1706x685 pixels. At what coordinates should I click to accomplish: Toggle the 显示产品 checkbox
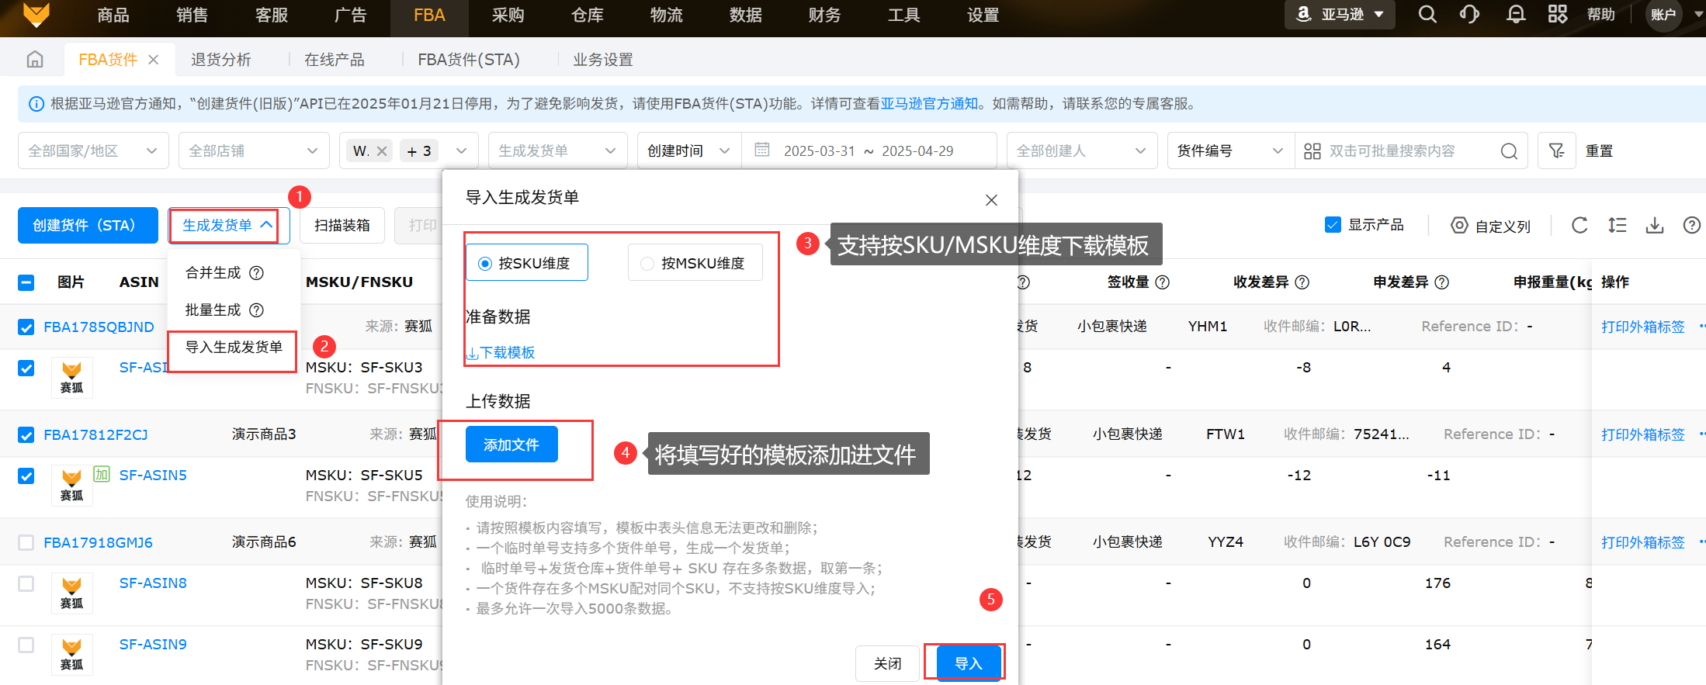click(x=1333, y=225)
